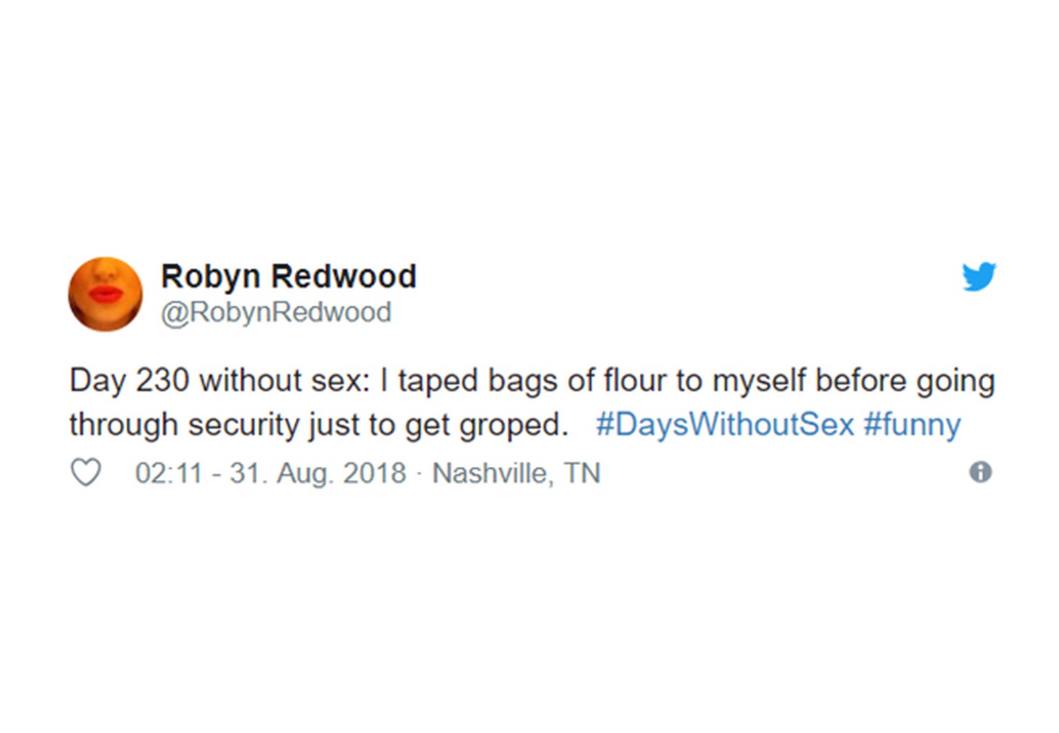This screenshot has height=733, width=1059.
Task: Click the 31. Aug. 2018 date
Action: [318, 474]
